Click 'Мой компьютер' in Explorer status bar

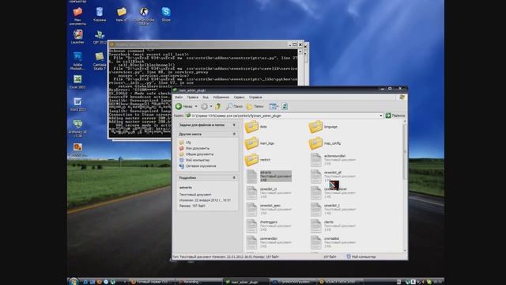point(361,256)
